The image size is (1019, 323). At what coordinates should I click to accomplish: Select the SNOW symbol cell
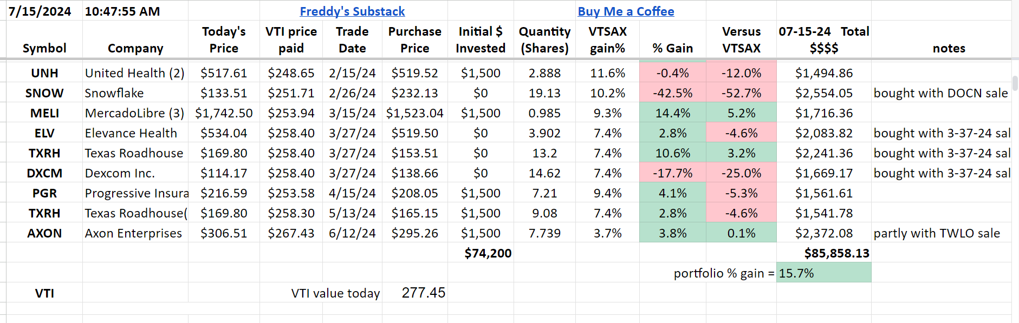[x=44, y=93]
